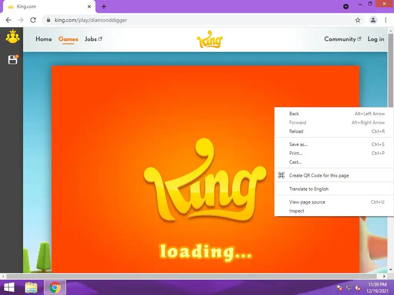Go to Home navigation link
394x295 pixels.
[x=44, y=39]
